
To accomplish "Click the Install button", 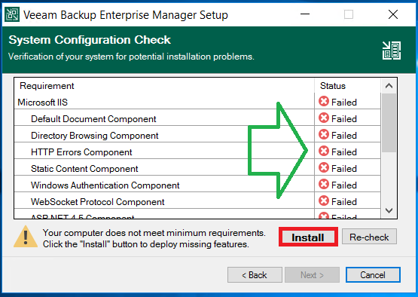I will click(x=308, y=237).
